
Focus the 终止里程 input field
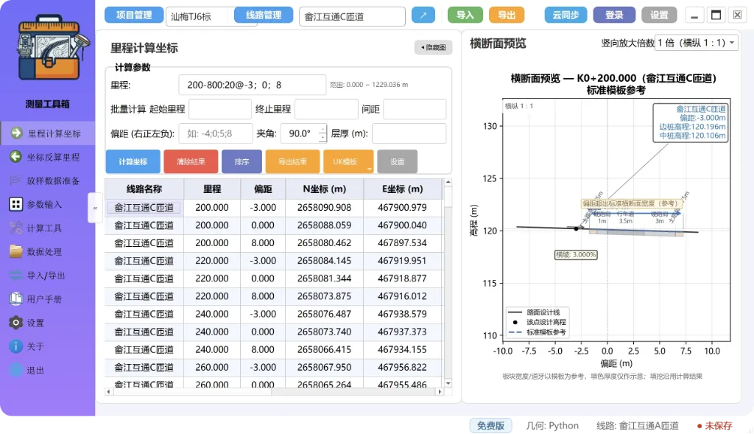(x=326, y=109)
